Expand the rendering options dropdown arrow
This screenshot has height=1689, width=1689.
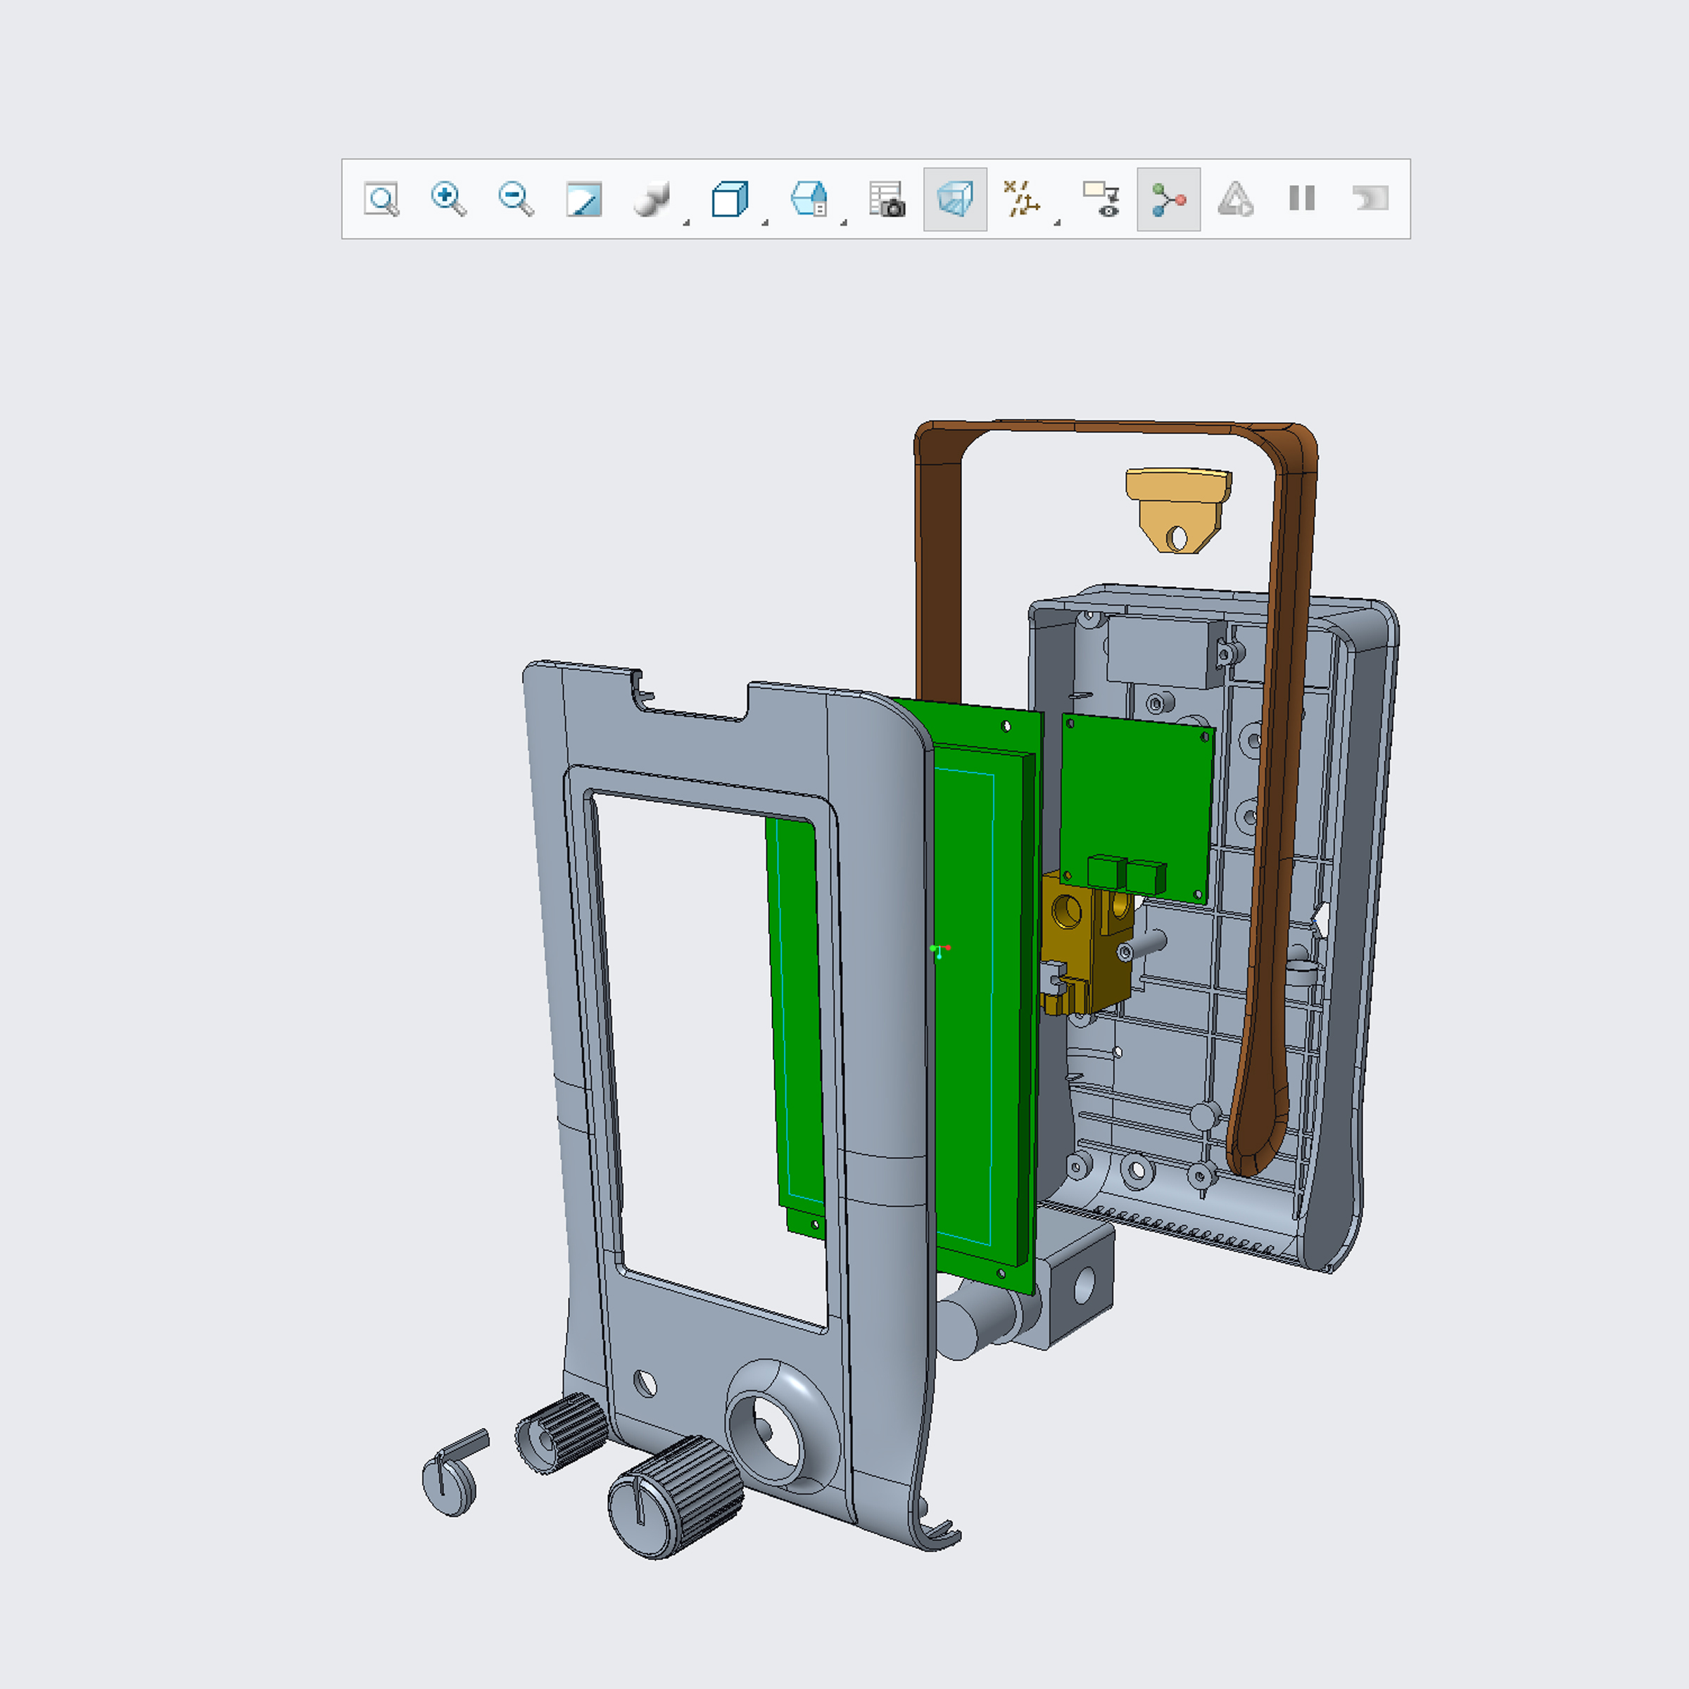(686, 223)
